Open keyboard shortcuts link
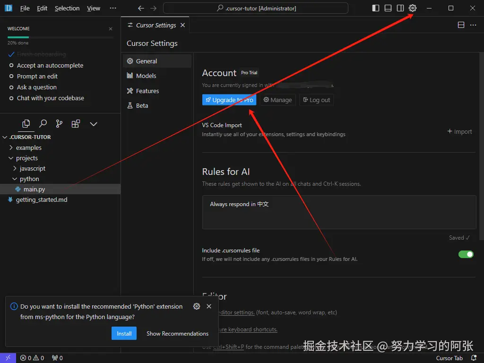484x363 pixels. tap(248, 329)
